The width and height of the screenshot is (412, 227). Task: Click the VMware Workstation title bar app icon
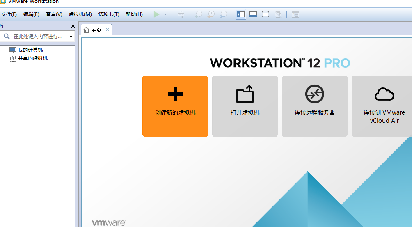(2, 2)
